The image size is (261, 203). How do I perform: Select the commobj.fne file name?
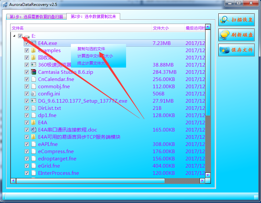point(54,87)
